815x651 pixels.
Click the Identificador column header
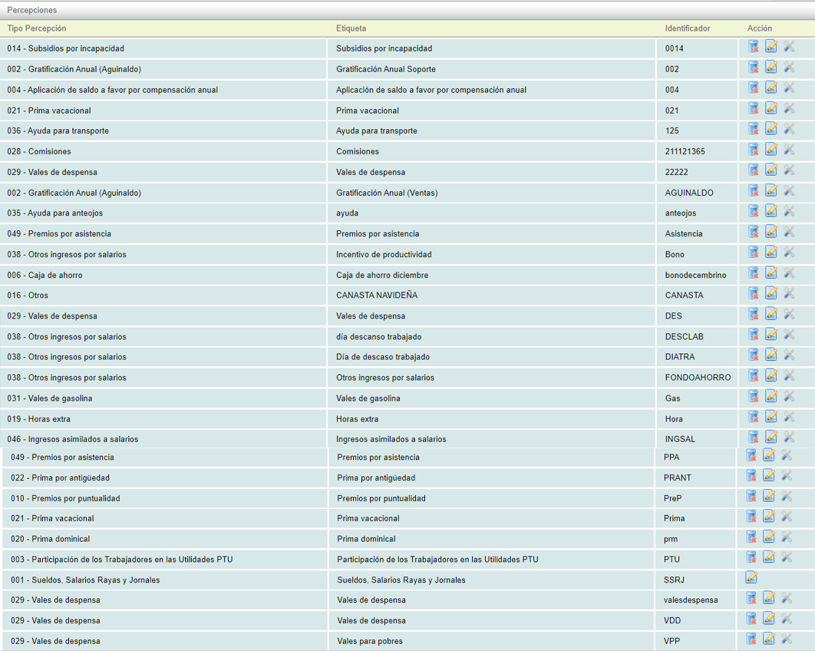(687, 28)
